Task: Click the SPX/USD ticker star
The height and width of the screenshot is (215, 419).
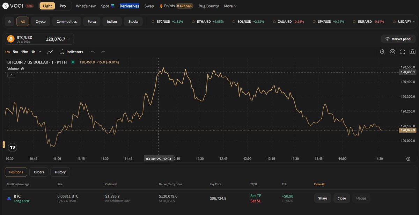Action: [314, 21]
